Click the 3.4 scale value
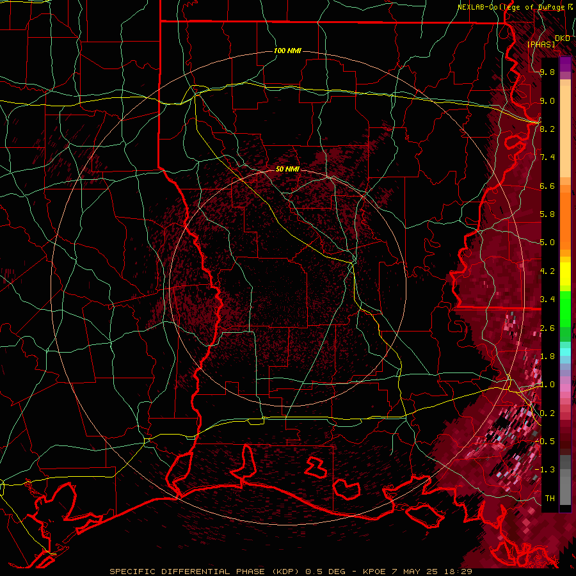Screen dimensions: 576x576 tap(547, 300)
